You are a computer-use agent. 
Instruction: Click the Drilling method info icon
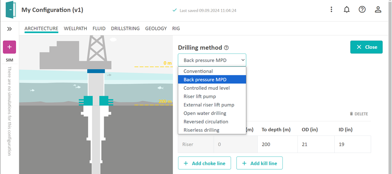[226, 48]
